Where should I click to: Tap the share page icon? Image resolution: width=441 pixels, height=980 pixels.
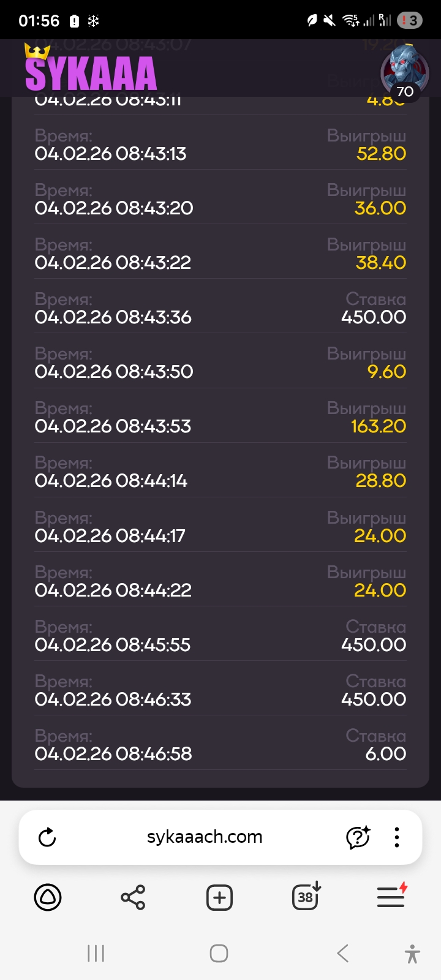[x=133, y=898]
